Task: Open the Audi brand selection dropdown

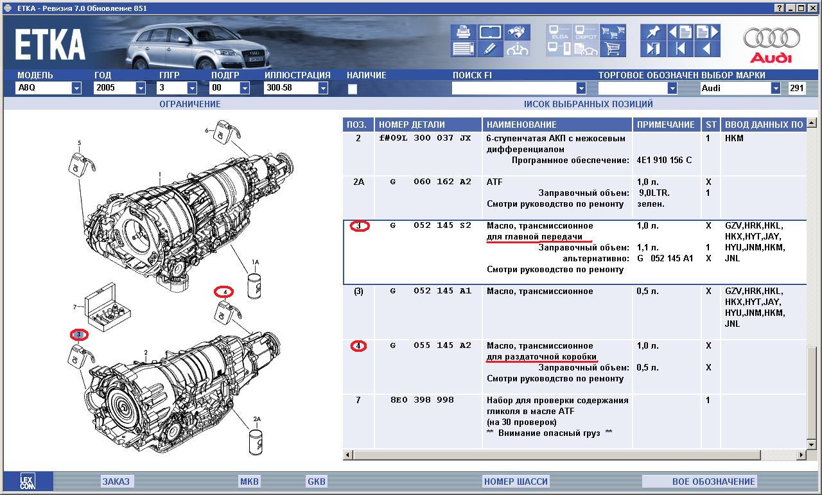Action: click(x=776, y=89)
